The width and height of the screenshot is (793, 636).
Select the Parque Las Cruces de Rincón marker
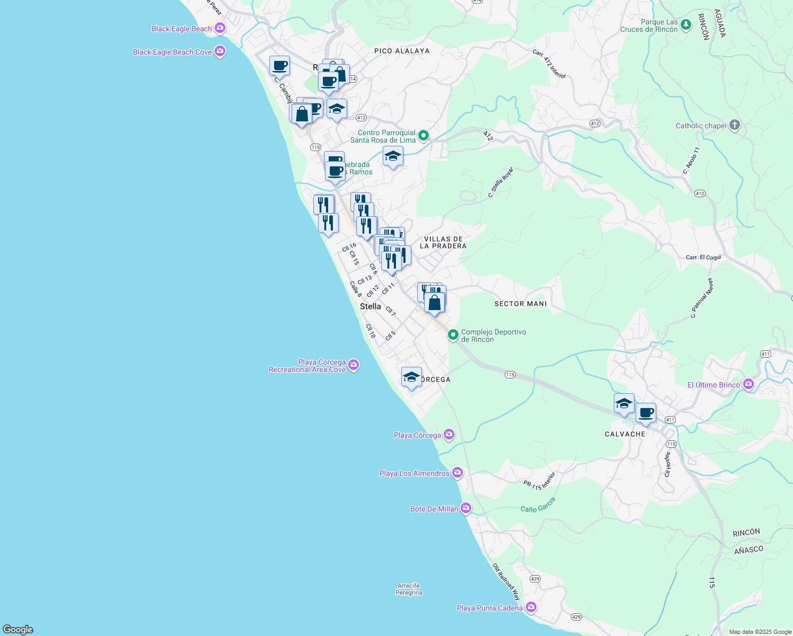coord(685,24)
